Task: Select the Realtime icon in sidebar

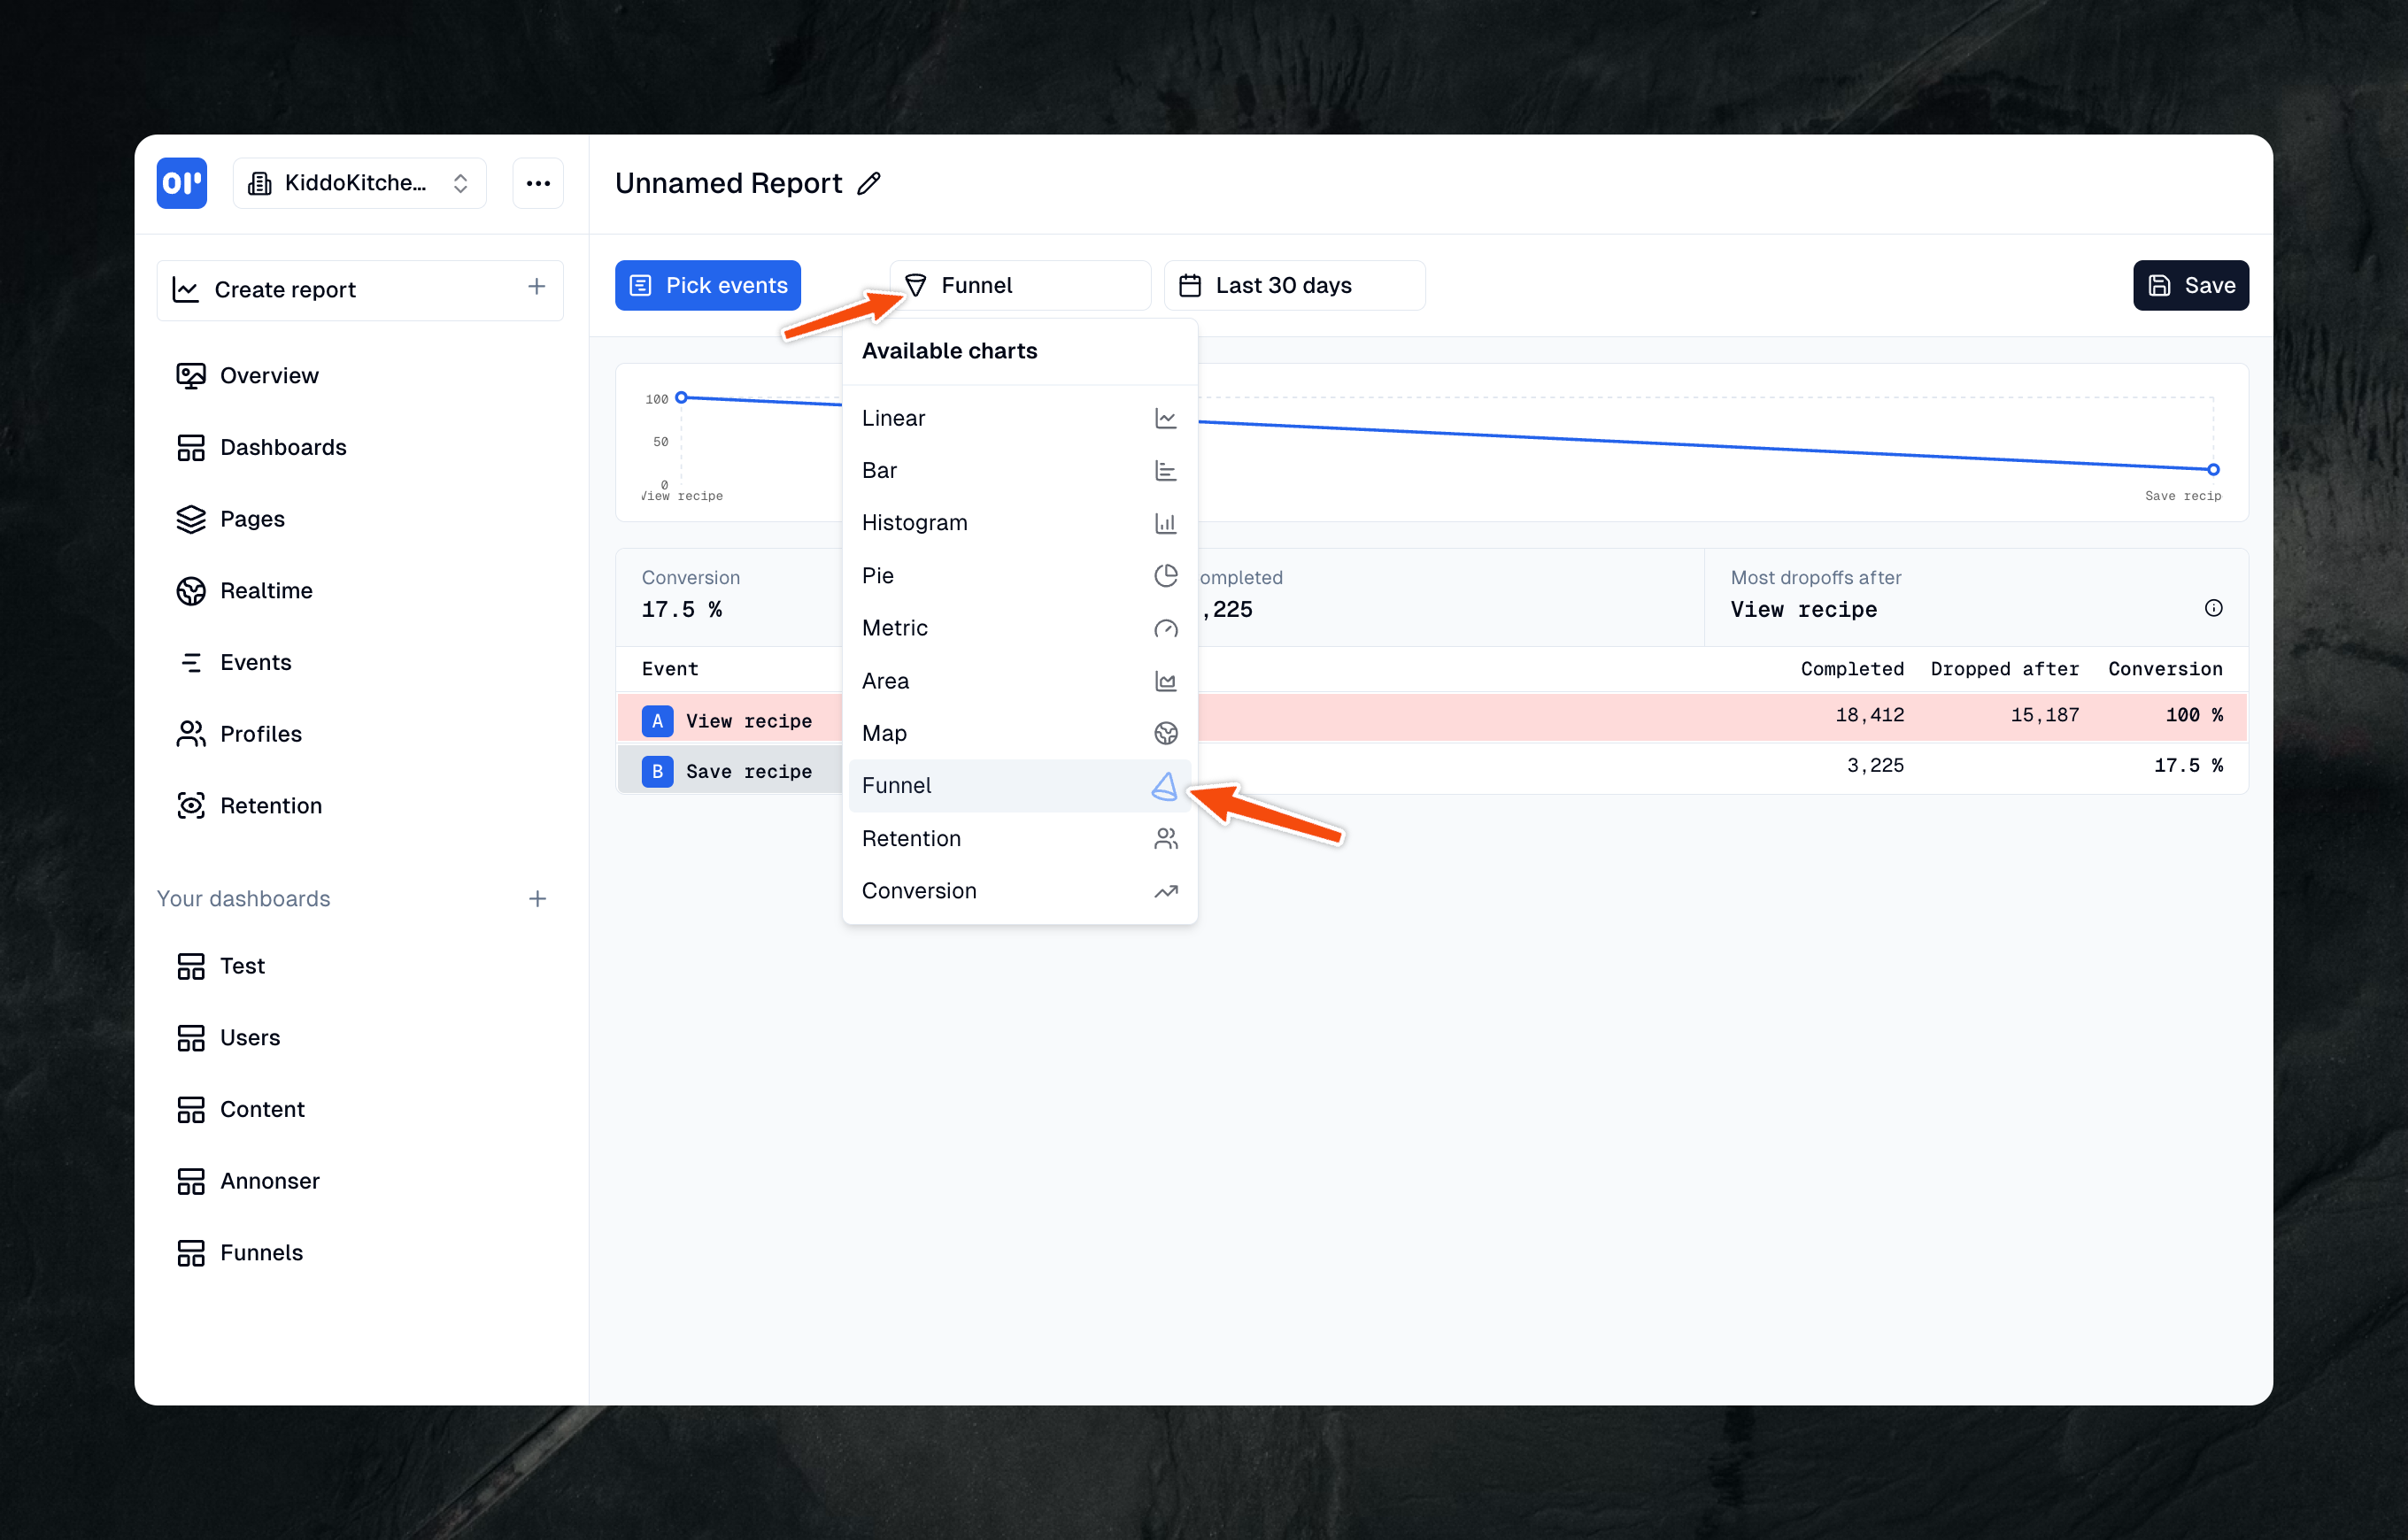Action: [x=191, y=590]
